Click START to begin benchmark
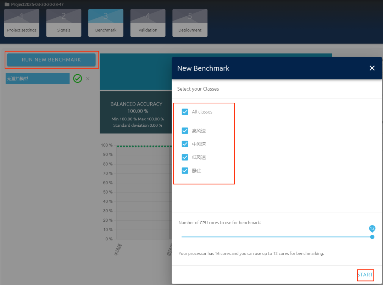The image size is (383, 285). click(365, 275)
